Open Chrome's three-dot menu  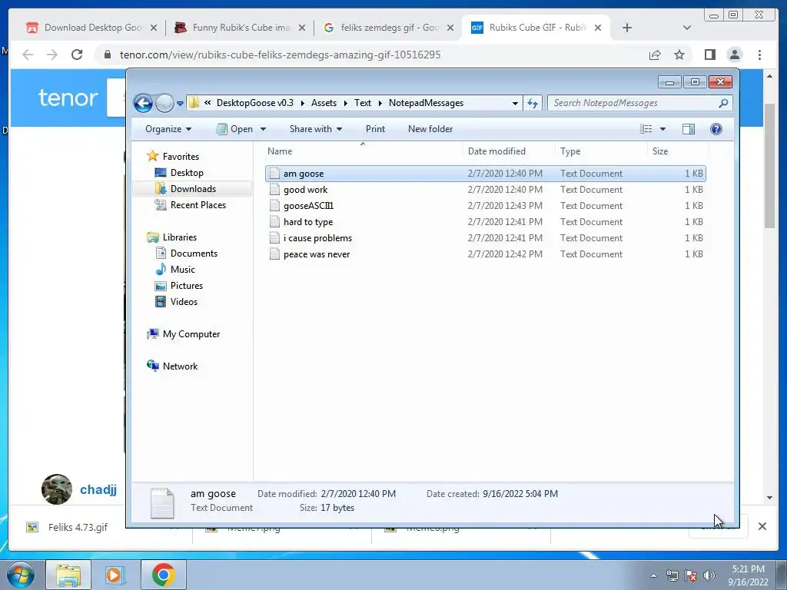point(759,55)
